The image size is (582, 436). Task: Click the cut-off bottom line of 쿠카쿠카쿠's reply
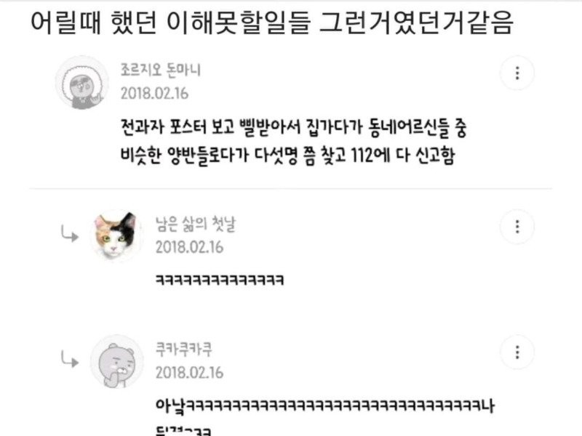pyautogui.click(x=183, y=431)
